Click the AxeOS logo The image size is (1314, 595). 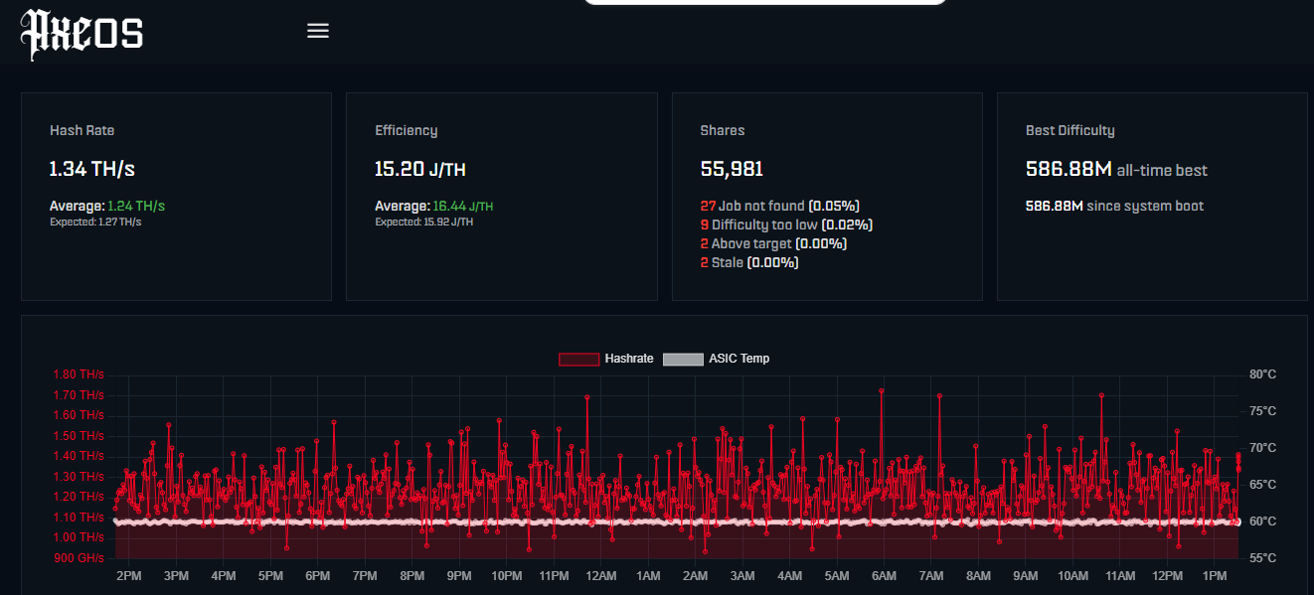pos(82,34)
